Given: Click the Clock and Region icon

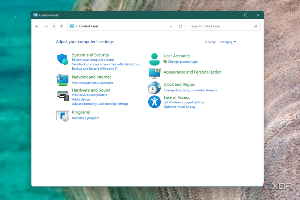Looking at the screenshot, I should click(x=154, y=87).
